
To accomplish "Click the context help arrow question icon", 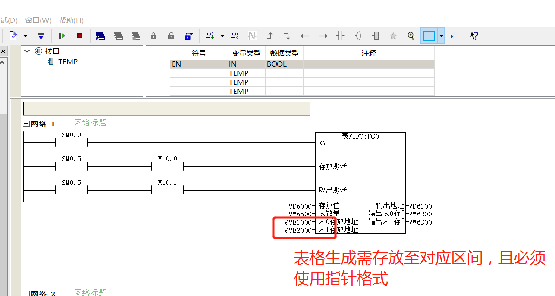I will tap(474, 36).
